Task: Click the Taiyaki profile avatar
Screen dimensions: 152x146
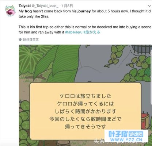Action: 10,11
